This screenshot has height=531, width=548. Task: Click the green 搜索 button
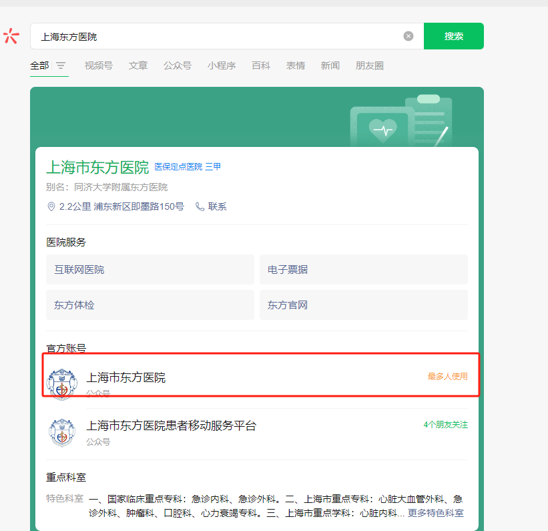click(x=454, y=36)
